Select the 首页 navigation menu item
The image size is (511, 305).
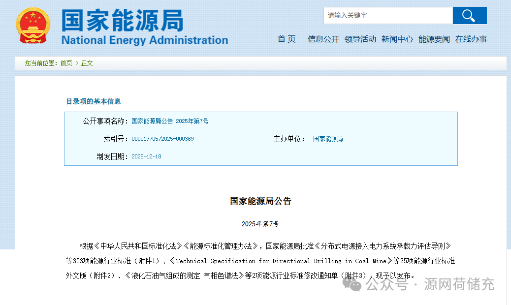coord(286,39)
